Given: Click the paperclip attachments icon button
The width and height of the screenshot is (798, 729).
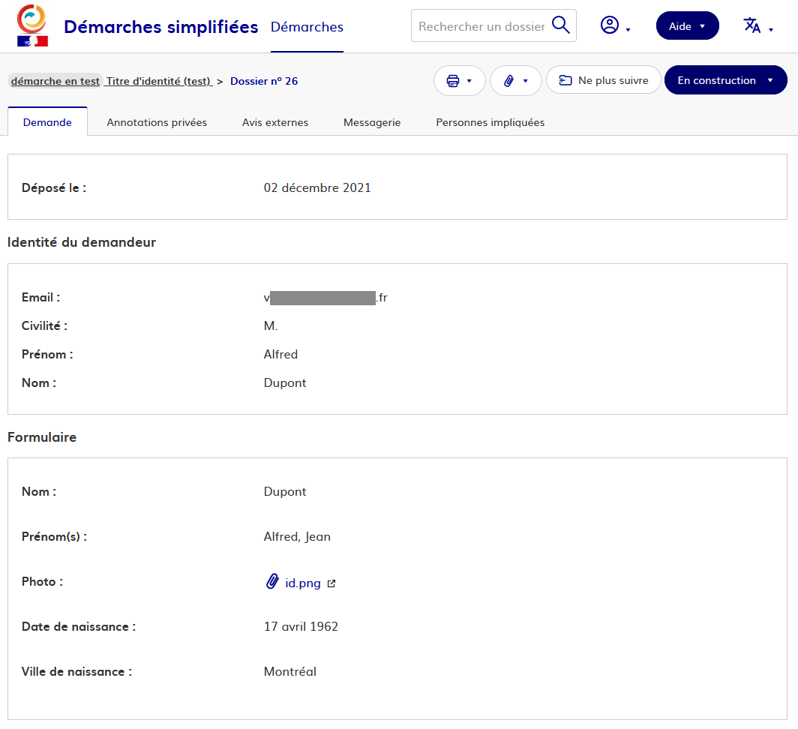Looking at the screenshot, I should click(x=515, y=81).
